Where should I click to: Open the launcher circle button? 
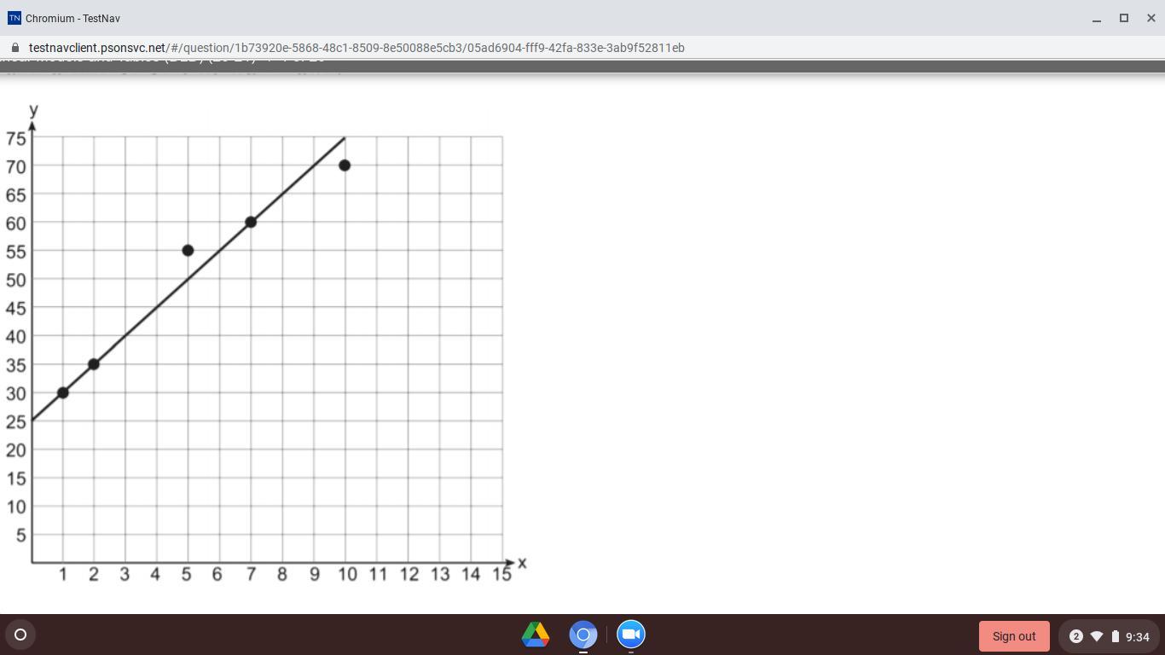[20, 635]
